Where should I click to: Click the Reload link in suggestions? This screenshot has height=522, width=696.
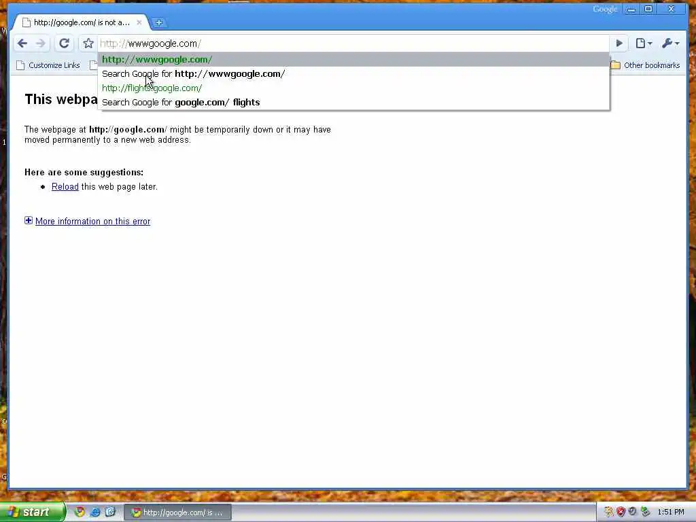(x=65, y=186)
